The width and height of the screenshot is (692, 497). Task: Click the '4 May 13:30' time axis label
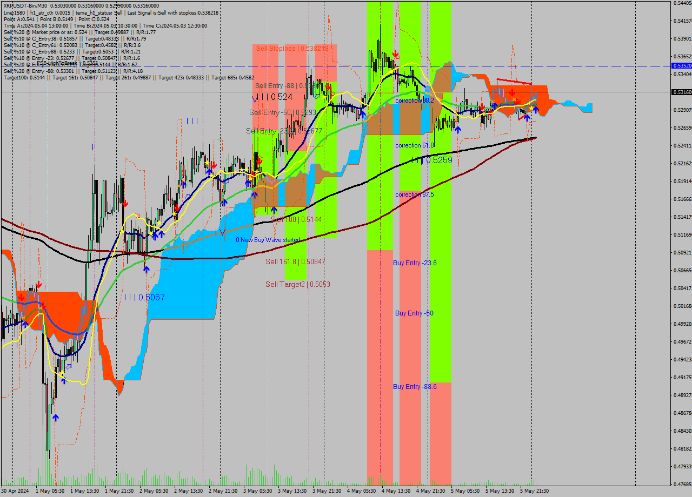(x=396, y=491)
